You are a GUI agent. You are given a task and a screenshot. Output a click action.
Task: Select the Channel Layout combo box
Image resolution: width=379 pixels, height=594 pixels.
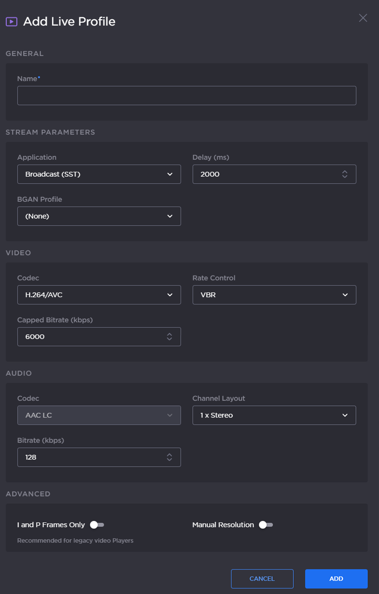[x=274, y=415]
